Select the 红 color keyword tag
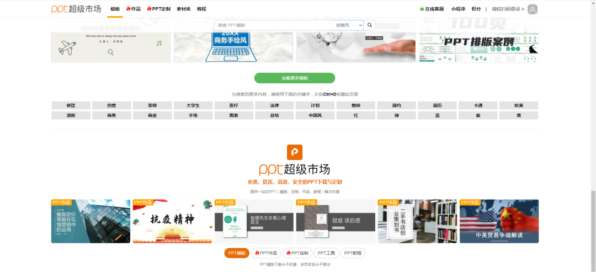The height and width of the screenshot is (272, 596). [356, 115]
